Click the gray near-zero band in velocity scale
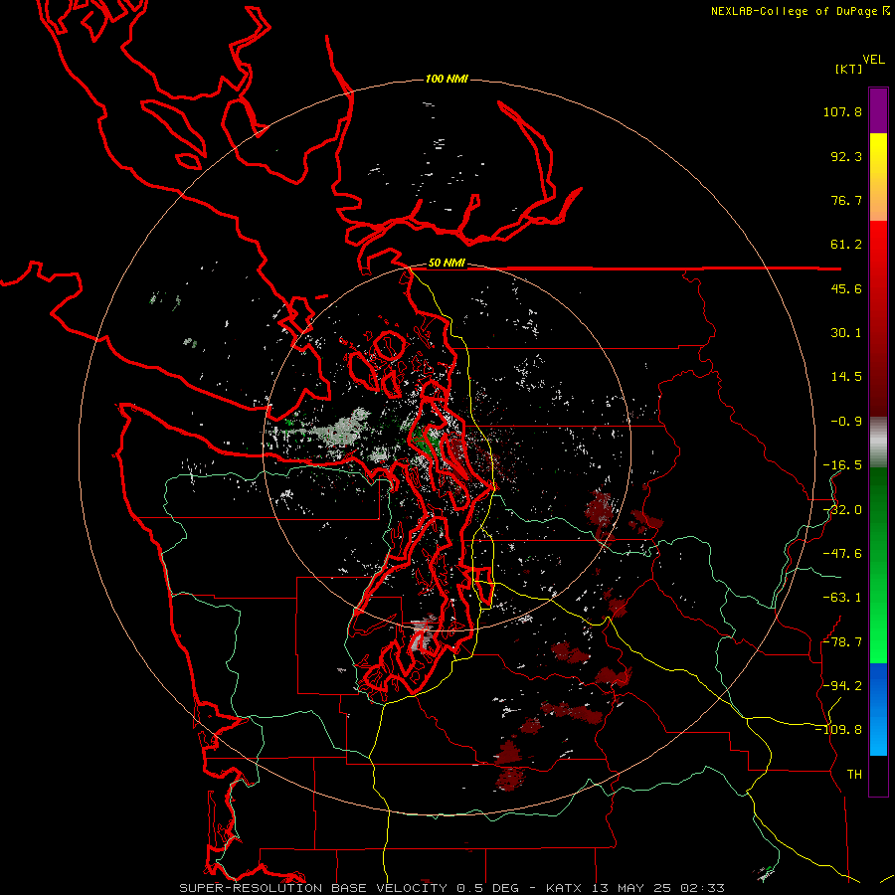Viewport: 895px width, 895px height. coord(878,443)
